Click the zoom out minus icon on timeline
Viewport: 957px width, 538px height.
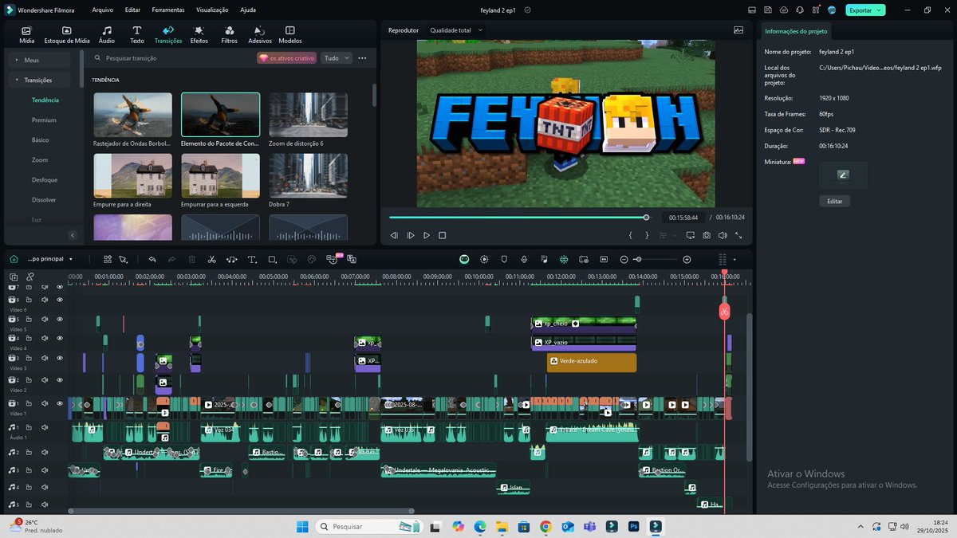coord(624,259)
